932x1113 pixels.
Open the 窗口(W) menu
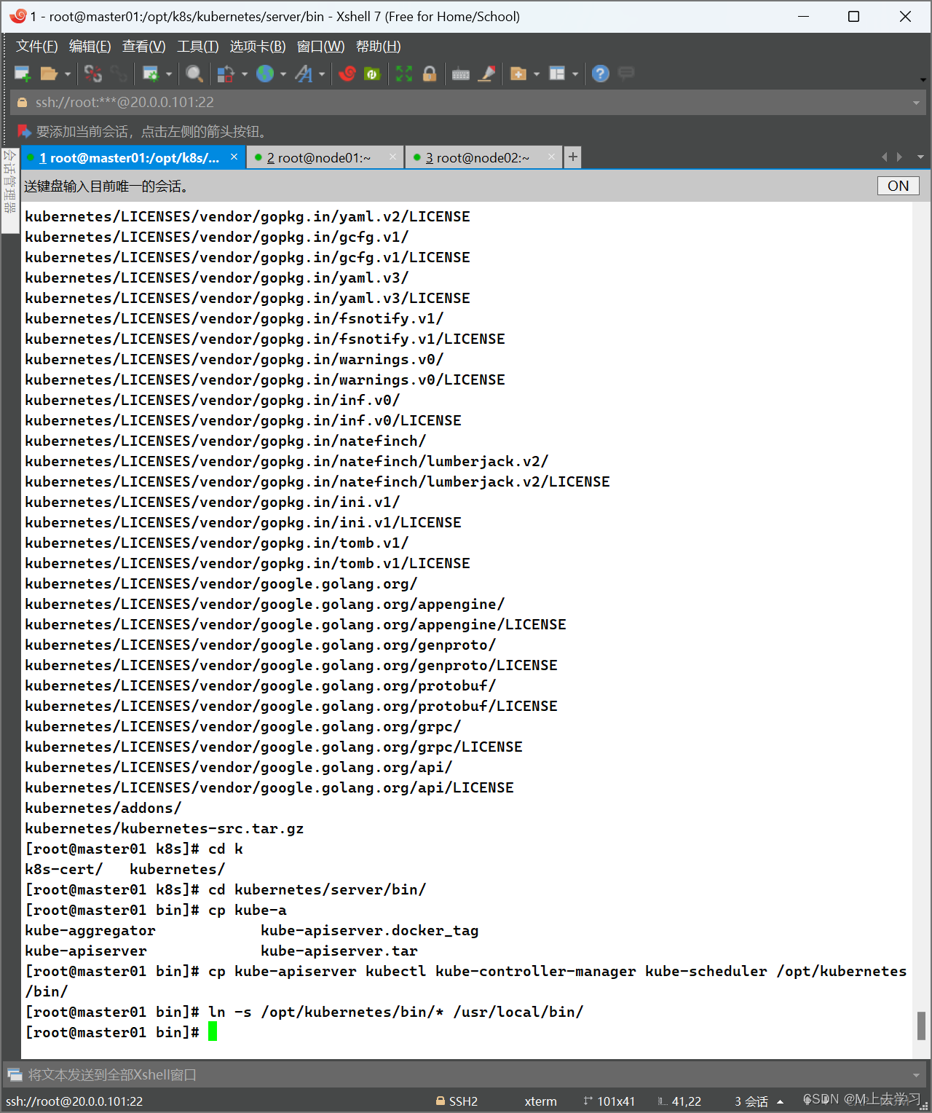pos(320,47)
